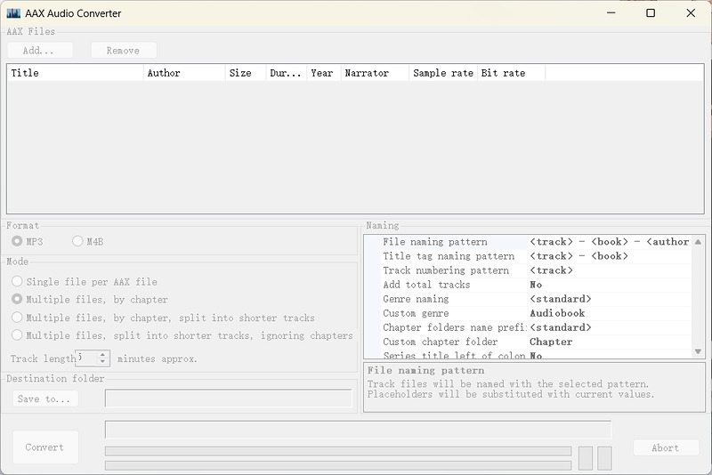Sort the file list by Title column
Screen dimensions: 712x475
[76, 73]
